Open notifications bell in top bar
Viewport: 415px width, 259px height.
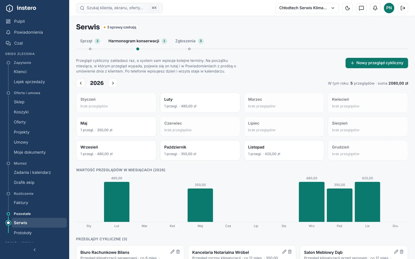pyautogui.click(x=375, y=8)
